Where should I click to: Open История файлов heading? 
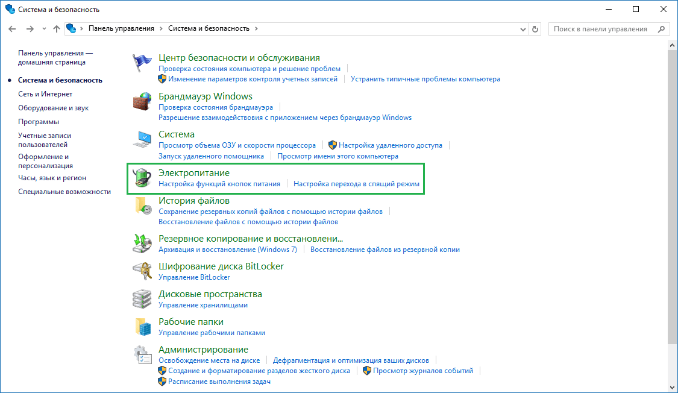pos(194,201)
